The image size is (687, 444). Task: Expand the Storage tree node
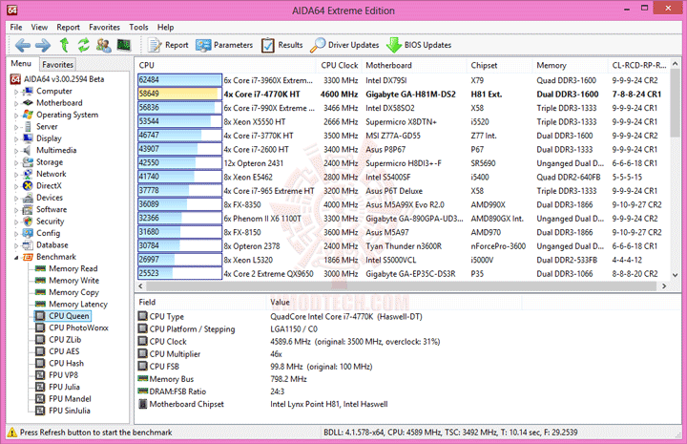[16, 162]
